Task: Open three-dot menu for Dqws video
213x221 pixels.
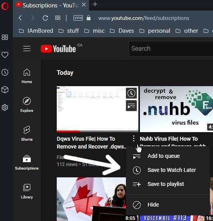Action: 134,138
